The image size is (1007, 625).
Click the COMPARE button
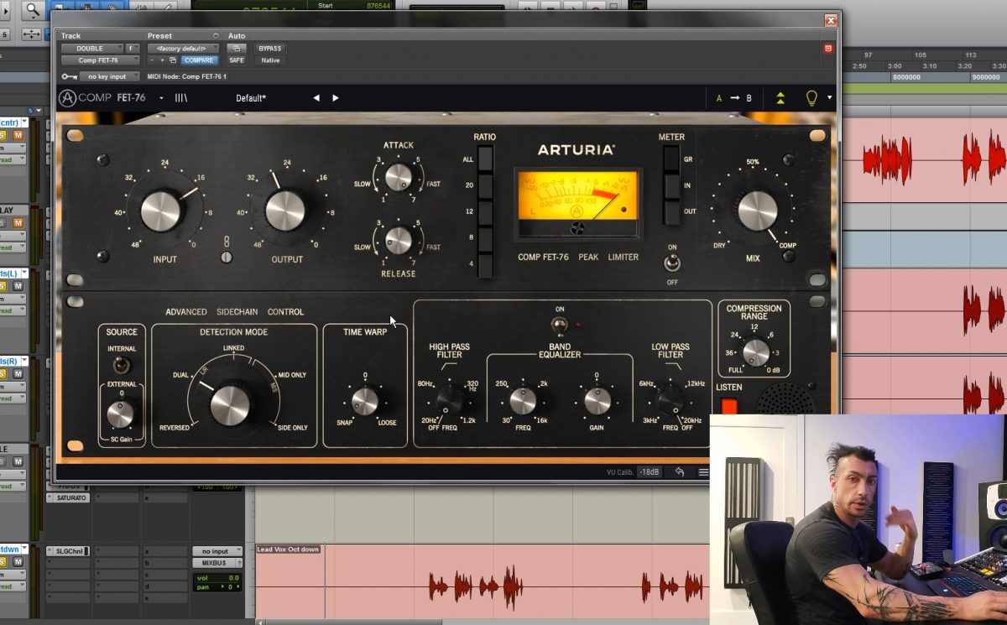201,60
